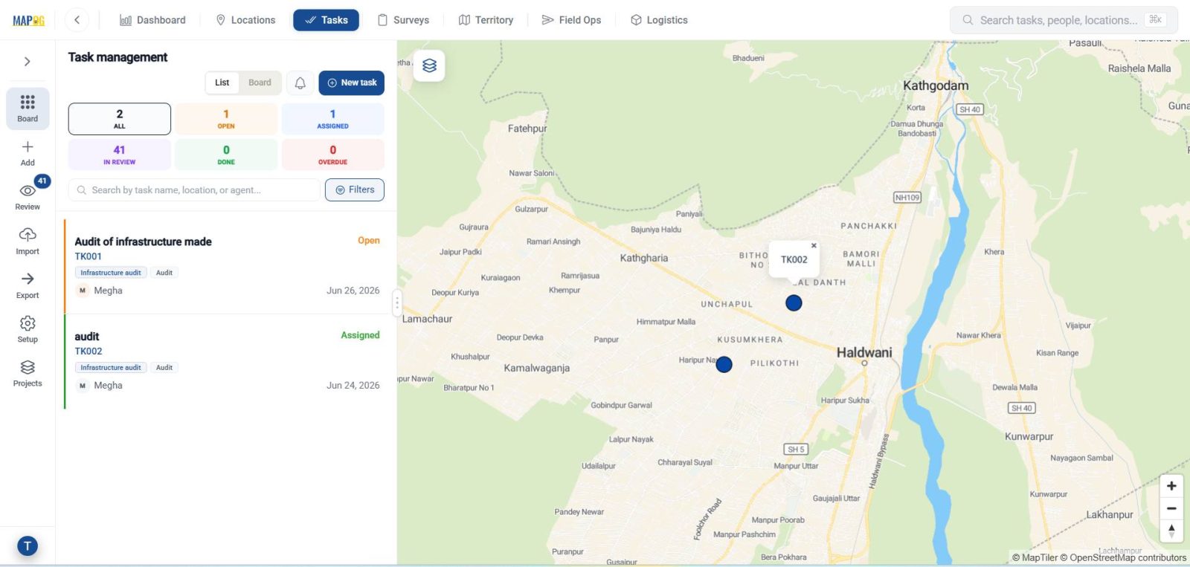Screen dimensions: 1190x567
Task: Switch to List view
Action: click(222, 82)
